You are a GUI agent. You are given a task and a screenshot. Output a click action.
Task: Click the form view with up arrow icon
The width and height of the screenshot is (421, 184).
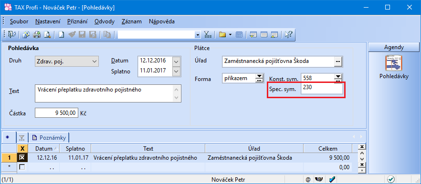(x=274, y=35)
